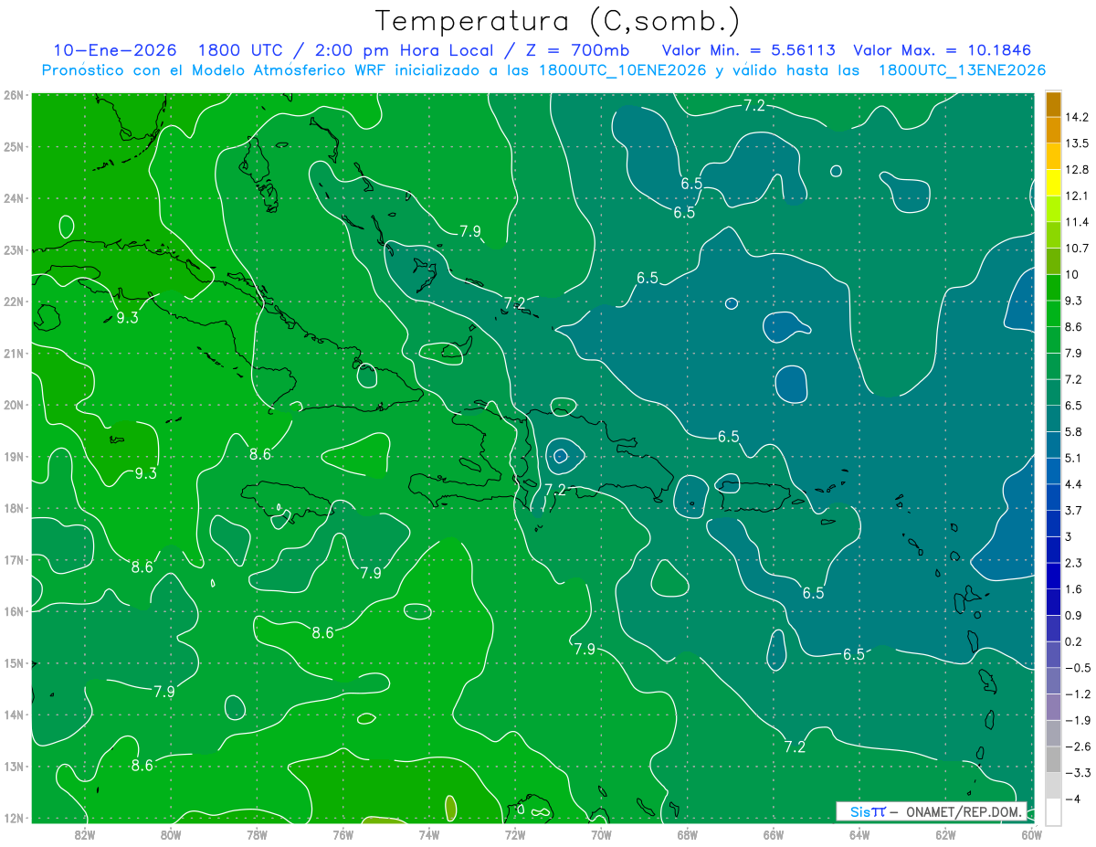The width and height of the screenshot is (1096, 847).
Task: Pick the gray swatch between -2.6 and -3.3
Action: pyautogui.click(x=1053, y=759)
